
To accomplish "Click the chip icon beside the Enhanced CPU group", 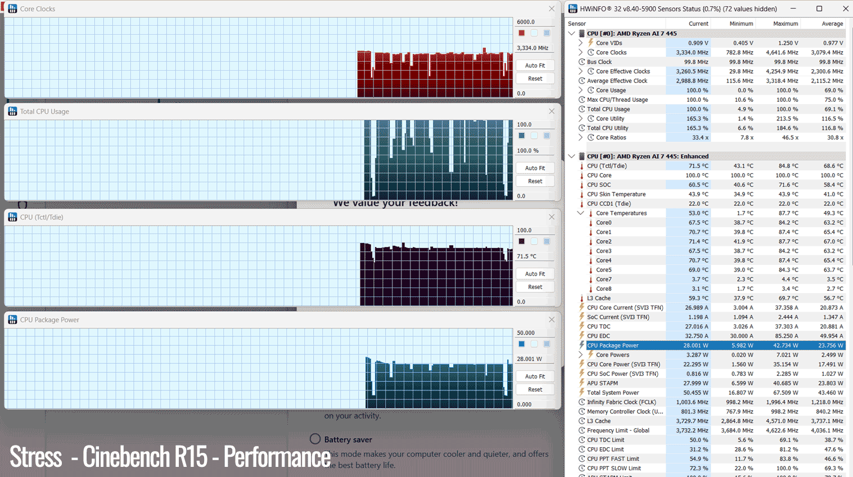I will click(582, 156).
